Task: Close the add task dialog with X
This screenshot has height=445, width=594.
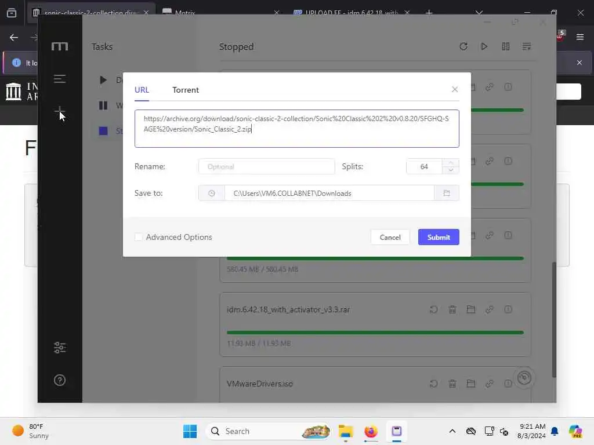Action: (455, 89)
